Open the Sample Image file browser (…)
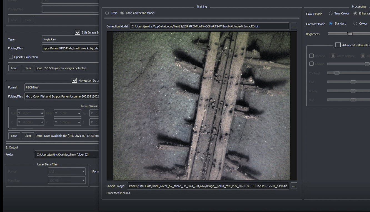370x212 pixels. pyautogui.click(x=294, y=186)
